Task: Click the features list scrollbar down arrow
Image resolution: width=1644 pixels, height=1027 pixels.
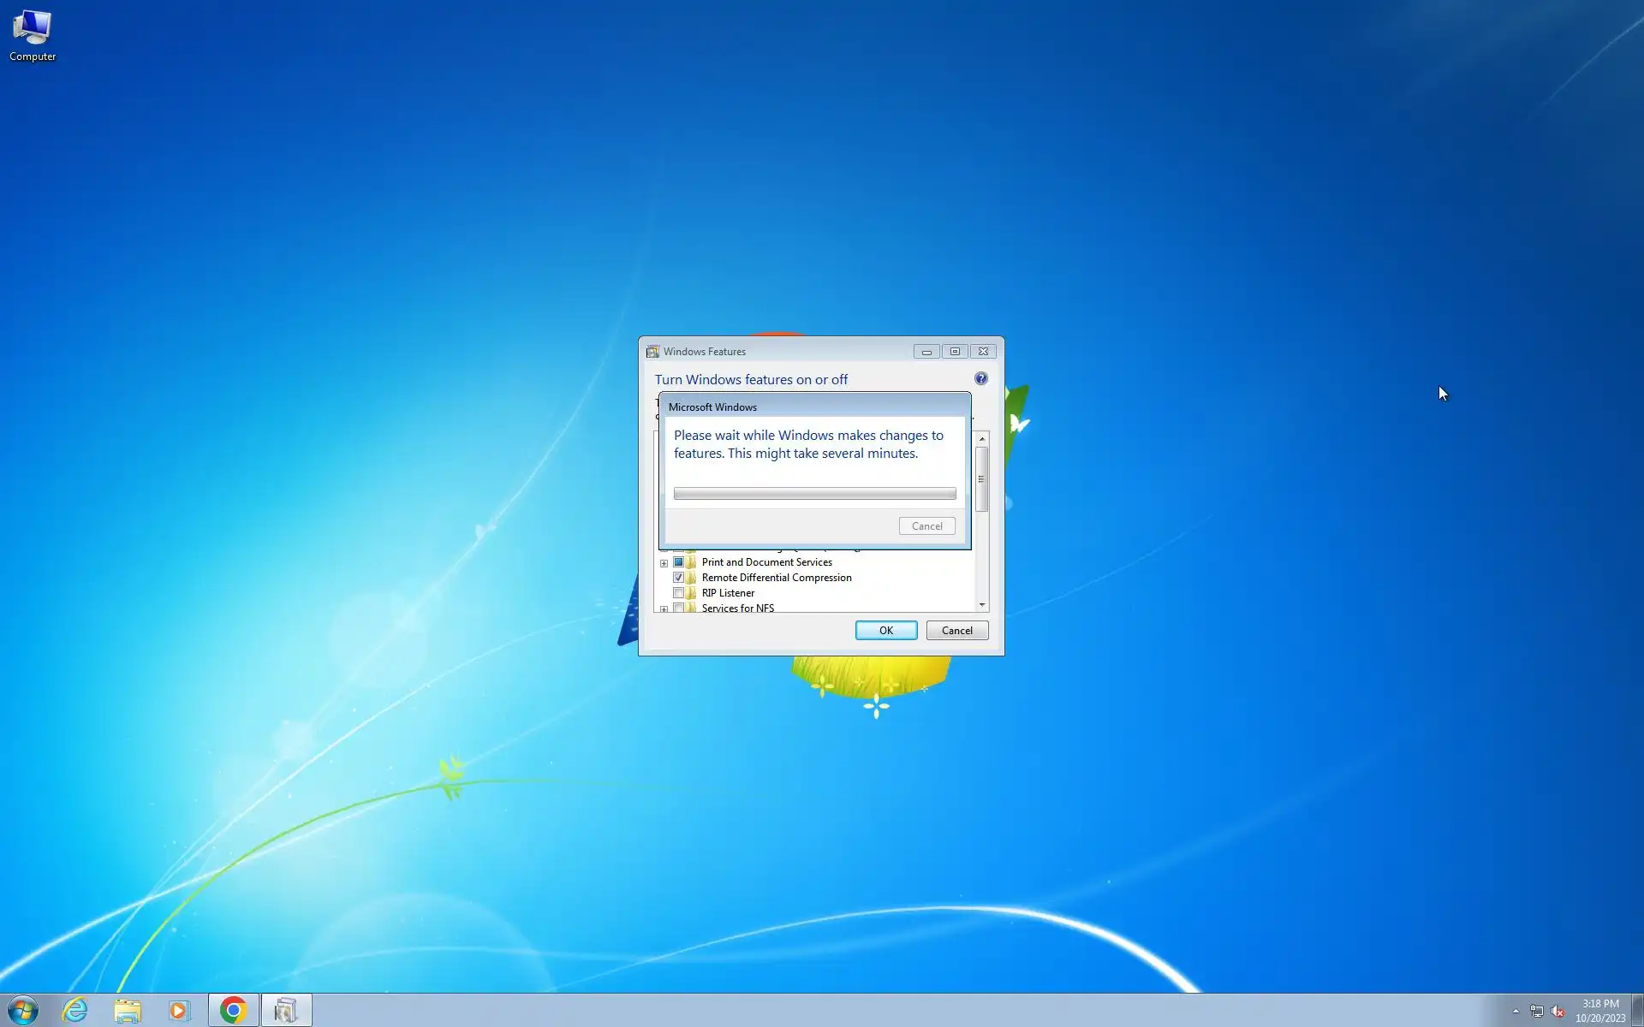Action: tap(982, 605)
